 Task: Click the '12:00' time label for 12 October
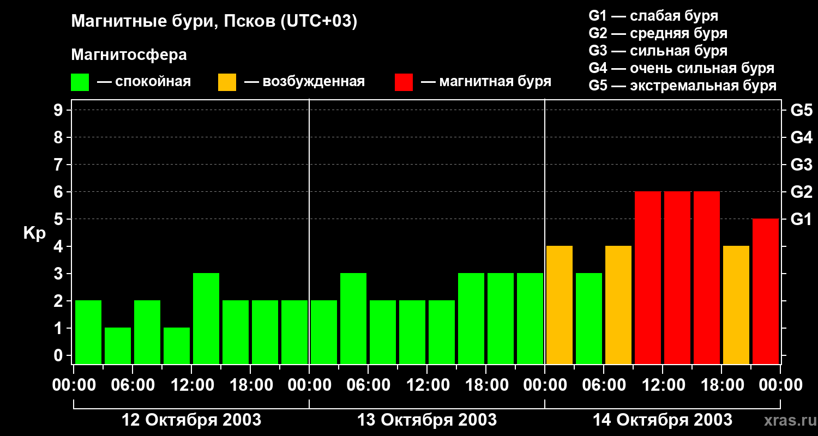191,385
